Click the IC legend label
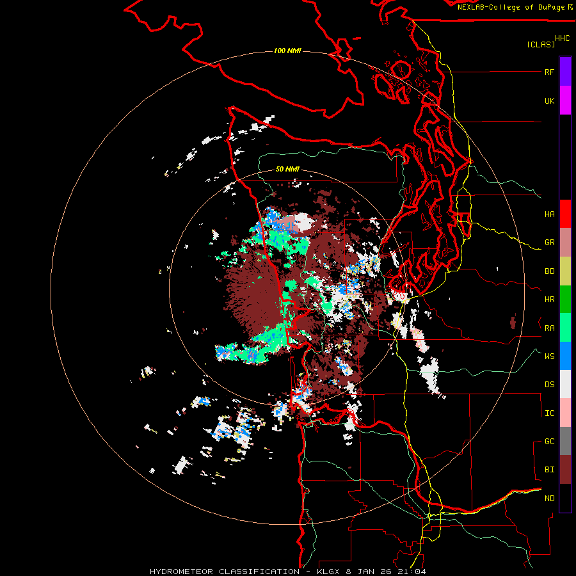This screenshot has width=576, height=576. (x=549, y=413)
